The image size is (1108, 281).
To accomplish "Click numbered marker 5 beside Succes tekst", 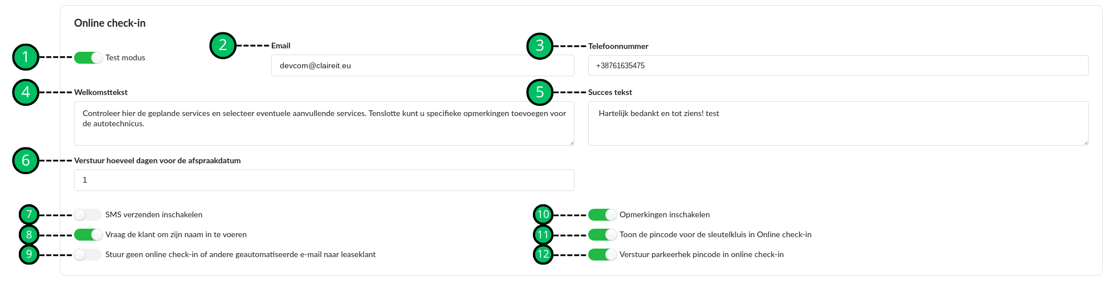I will (540, 92).
